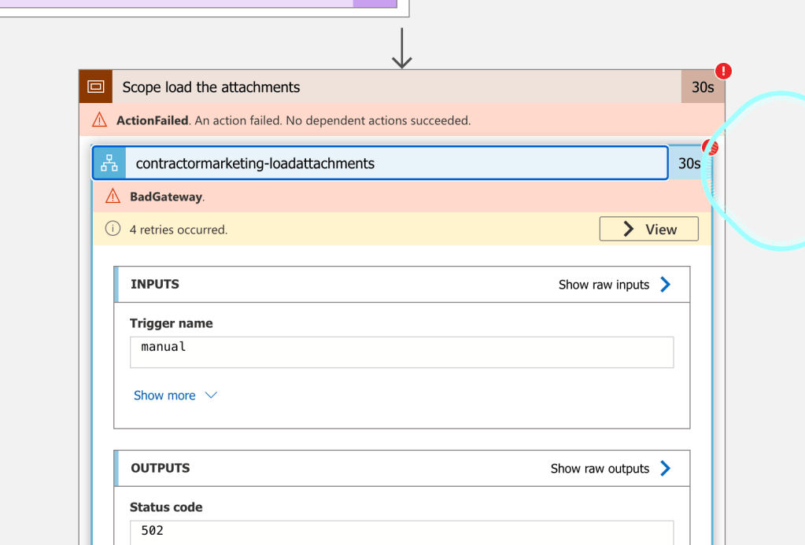Screen dimensions: 805x545
Task: Click the red error badge on Scope
Action: click(723, 71)
